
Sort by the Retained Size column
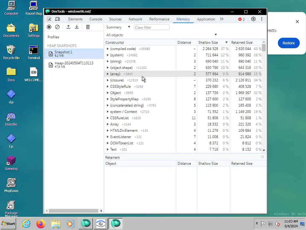246,43
